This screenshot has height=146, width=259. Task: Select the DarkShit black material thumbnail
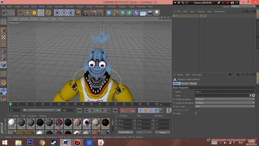(x=105, y=124)
